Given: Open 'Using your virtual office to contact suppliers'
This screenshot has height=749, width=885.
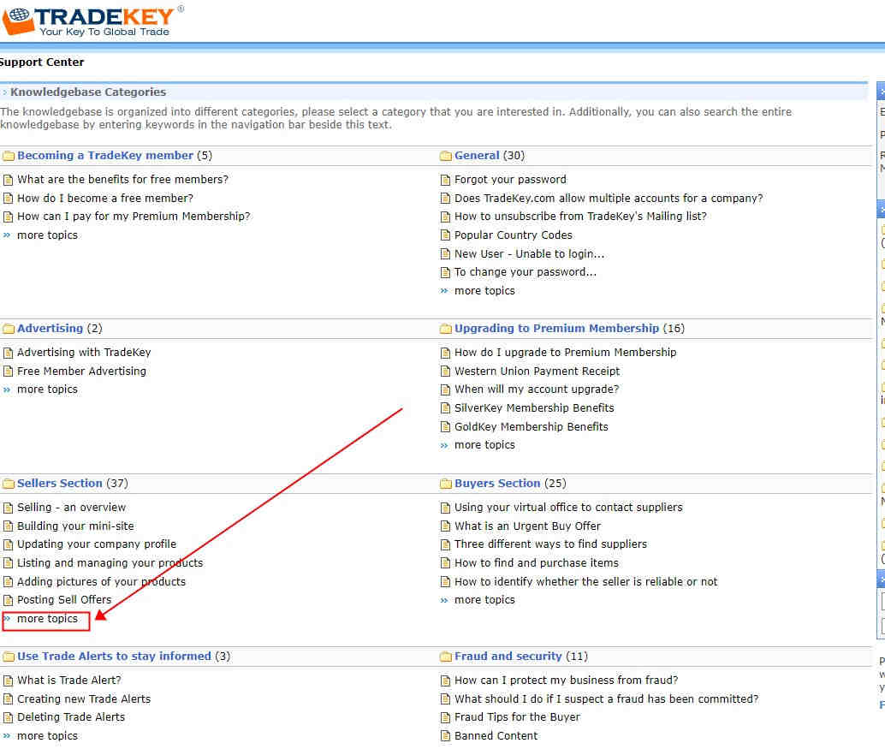Looking at the screenshot, I should click(x=568, y=508).
